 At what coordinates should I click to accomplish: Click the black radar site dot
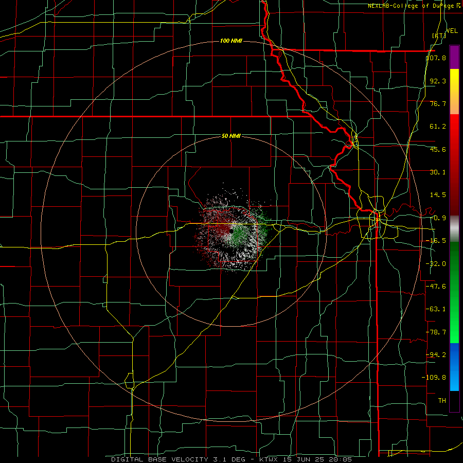232,231
